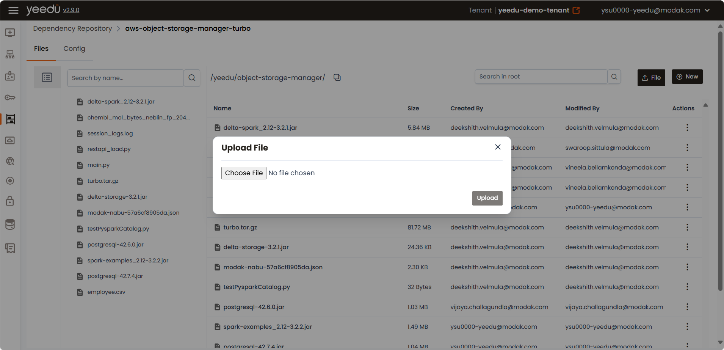Click the add-screen sidebar icon at top
This screenshot has width=724, height=350.
click(x=10, y=33)
